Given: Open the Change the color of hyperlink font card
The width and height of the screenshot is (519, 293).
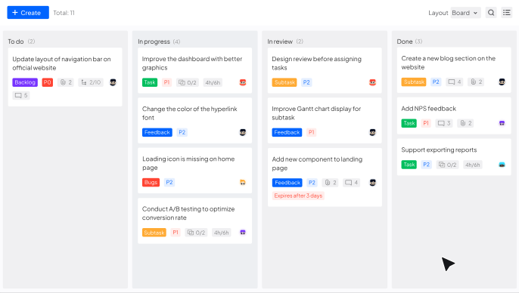Looking at the screenshot, I should [x=194, y=120].
